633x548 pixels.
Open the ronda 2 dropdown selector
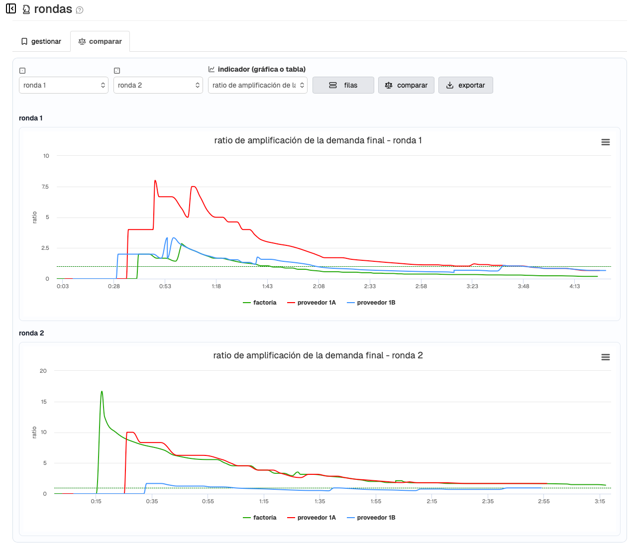click(158, 85)
